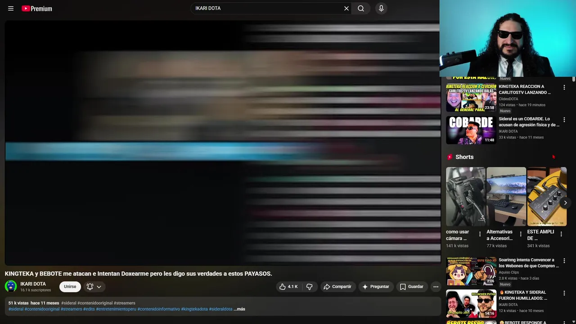Image resolution: width=576 pixels, height=324 pixels.
Task: Expand description with ...más
Action: point(239,309)
